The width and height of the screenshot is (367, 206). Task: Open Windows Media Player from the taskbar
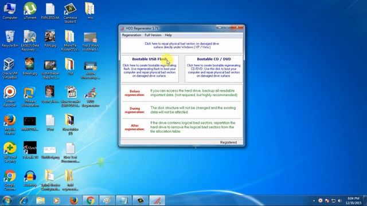pos(56,200)
